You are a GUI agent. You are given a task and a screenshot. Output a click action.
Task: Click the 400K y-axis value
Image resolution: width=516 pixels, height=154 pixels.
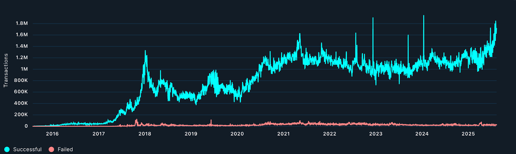[21, 103]
